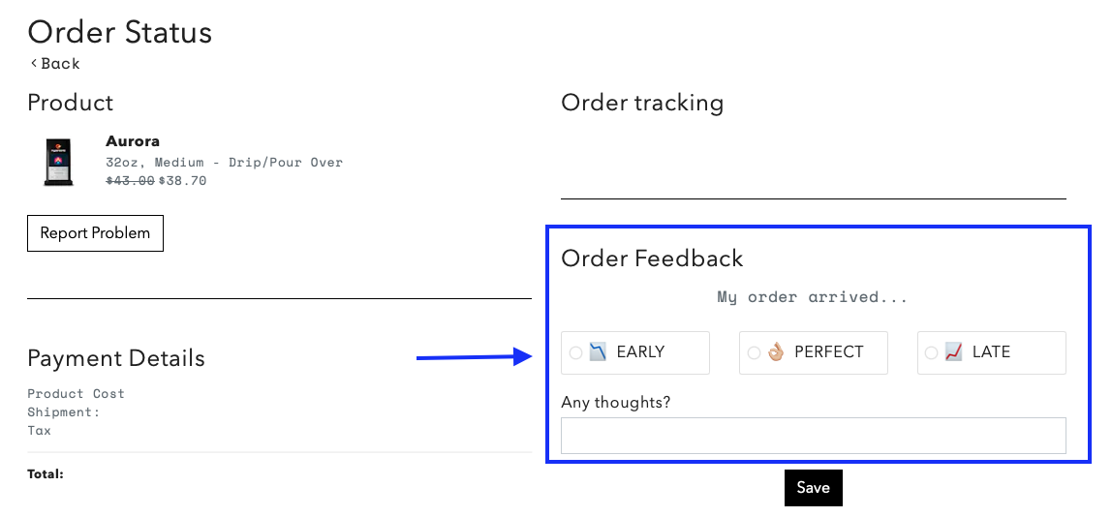Viewport: 1112px width, 517px height.
Task: Go back using the Back link
Action: pyautogui.click(x=54, y=63)
